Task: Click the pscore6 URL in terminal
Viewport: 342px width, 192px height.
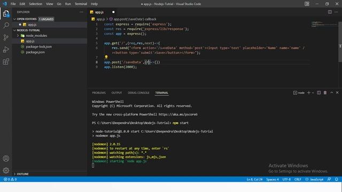Action: point(178,114)
